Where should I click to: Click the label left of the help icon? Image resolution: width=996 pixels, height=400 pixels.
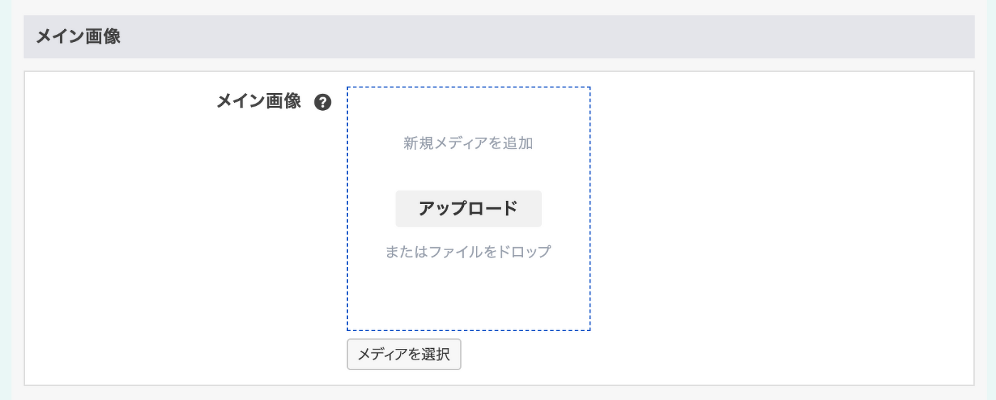point(259,102)
